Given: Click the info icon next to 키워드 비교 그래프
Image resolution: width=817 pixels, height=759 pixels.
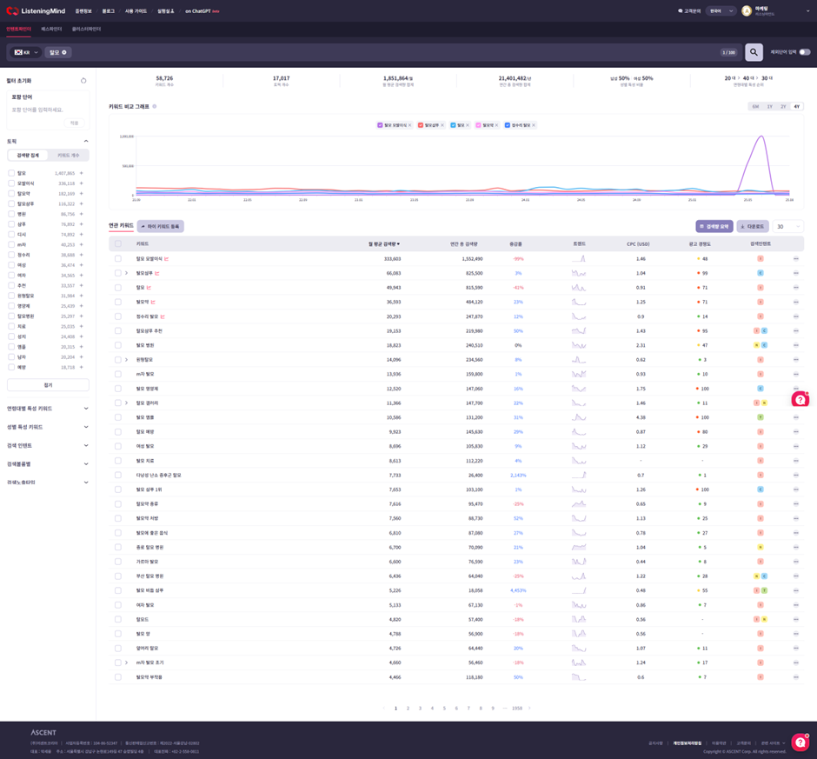Looking at the screenshot, I should (x=155, y=106).
